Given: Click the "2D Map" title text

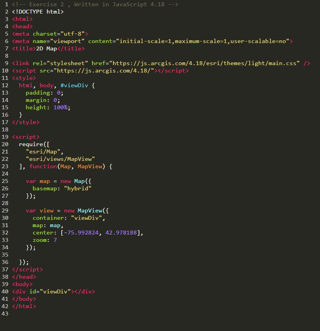Looking at the screenshot, I should tap(47, 48).
